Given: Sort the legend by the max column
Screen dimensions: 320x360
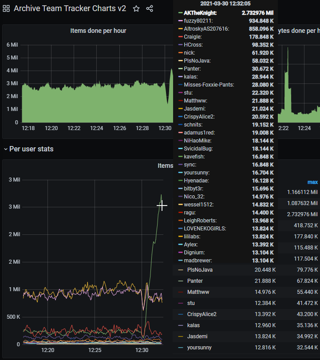Looking at the screenshot, I should pos(312,182).
